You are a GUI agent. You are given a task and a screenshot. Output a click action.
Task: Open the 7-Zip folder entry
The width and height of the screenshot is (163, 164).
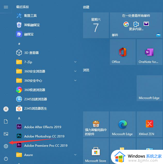point(46,62)
